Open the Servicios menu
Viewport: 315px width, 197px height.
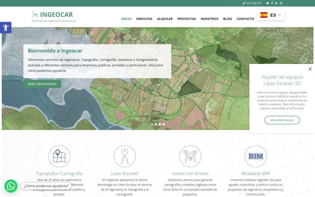pos(144,19)
